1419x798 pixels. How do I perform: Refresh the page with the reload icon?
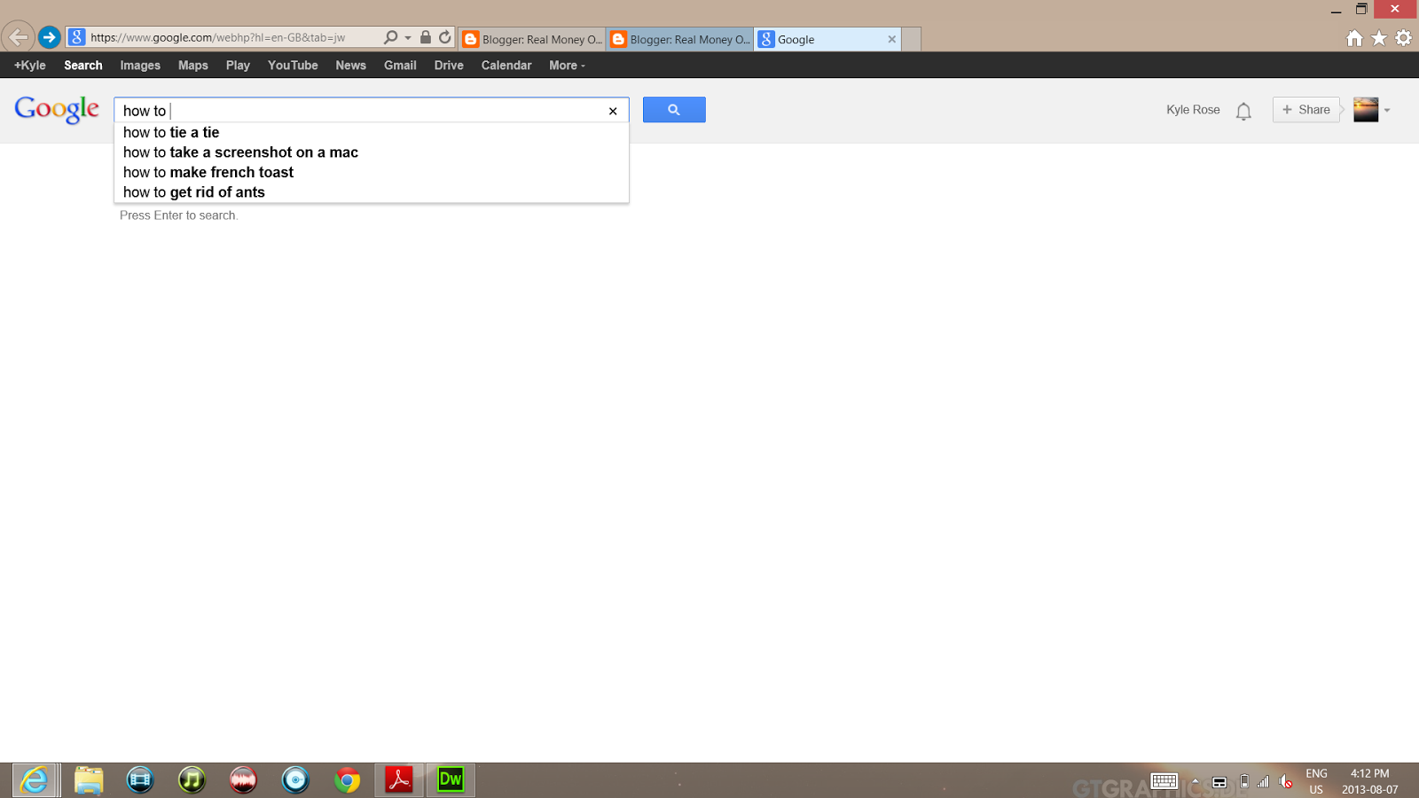445,37
